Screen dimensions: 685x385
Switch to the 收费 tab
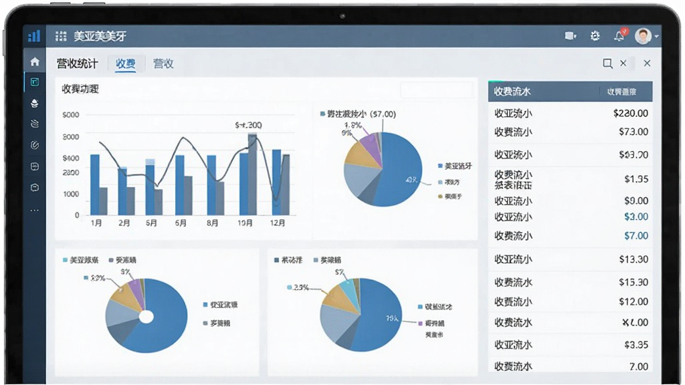[125, 63]
